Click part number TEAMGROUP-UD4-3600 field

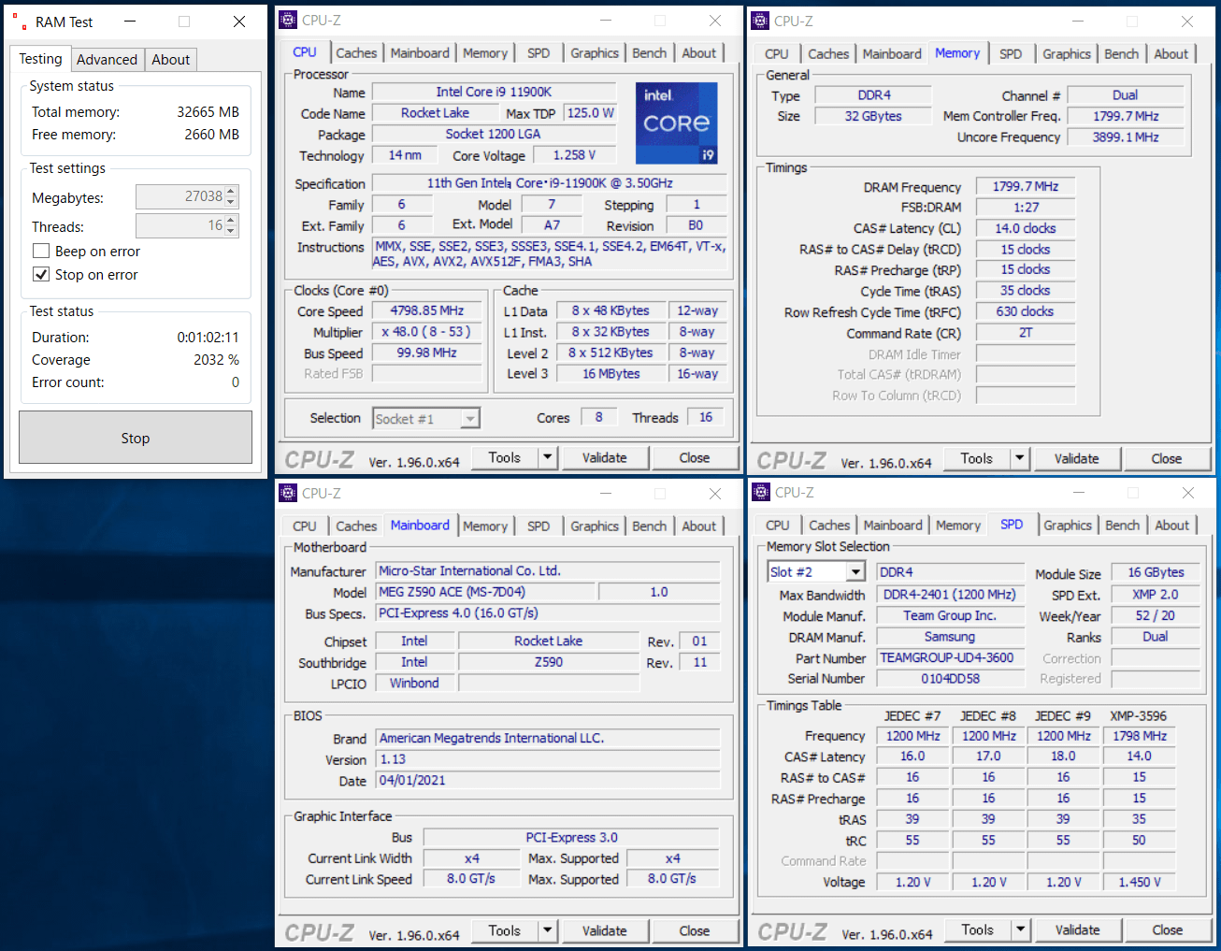click(951, 657)
